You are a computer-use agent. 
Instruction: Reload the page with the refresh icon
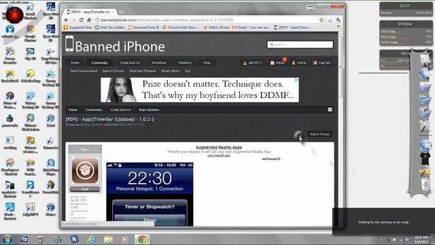click(82, 20)
